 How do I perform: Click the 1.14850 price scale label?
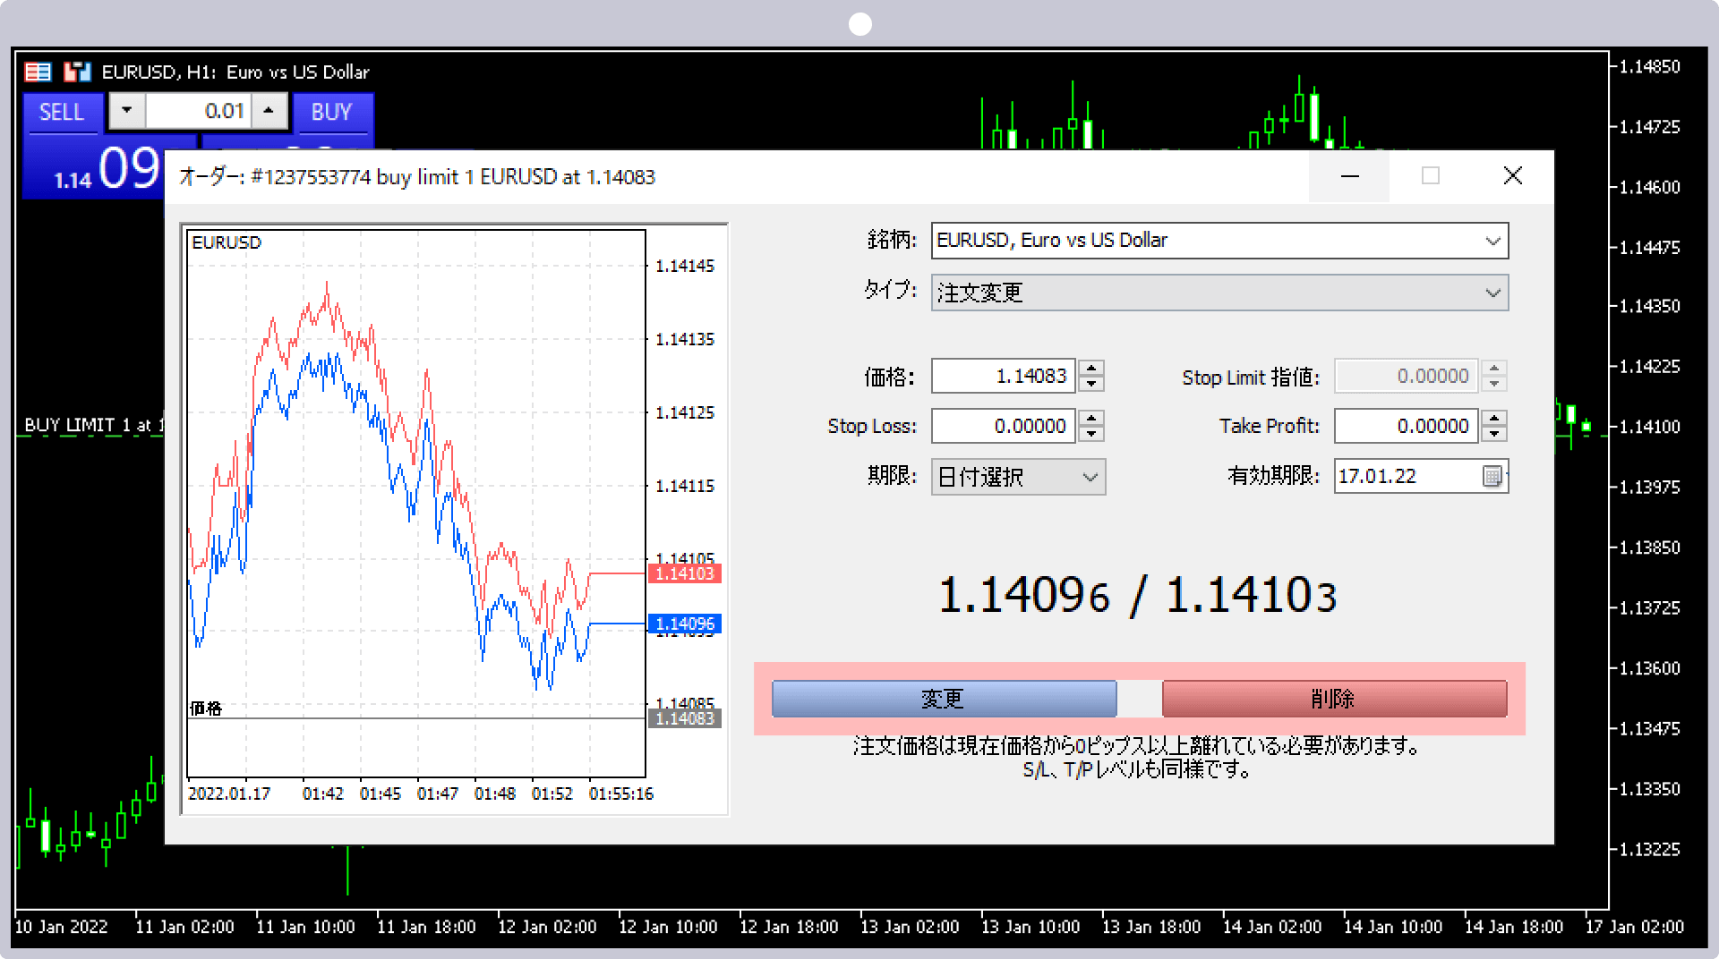1650,66
